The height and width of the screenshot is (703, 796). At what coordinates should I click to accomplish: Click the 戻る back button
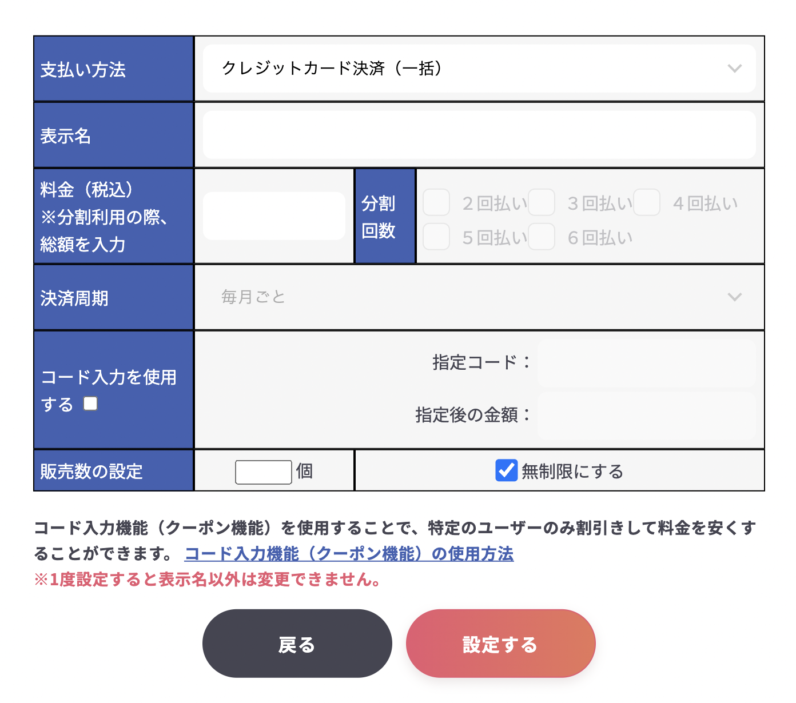point(297,643)
